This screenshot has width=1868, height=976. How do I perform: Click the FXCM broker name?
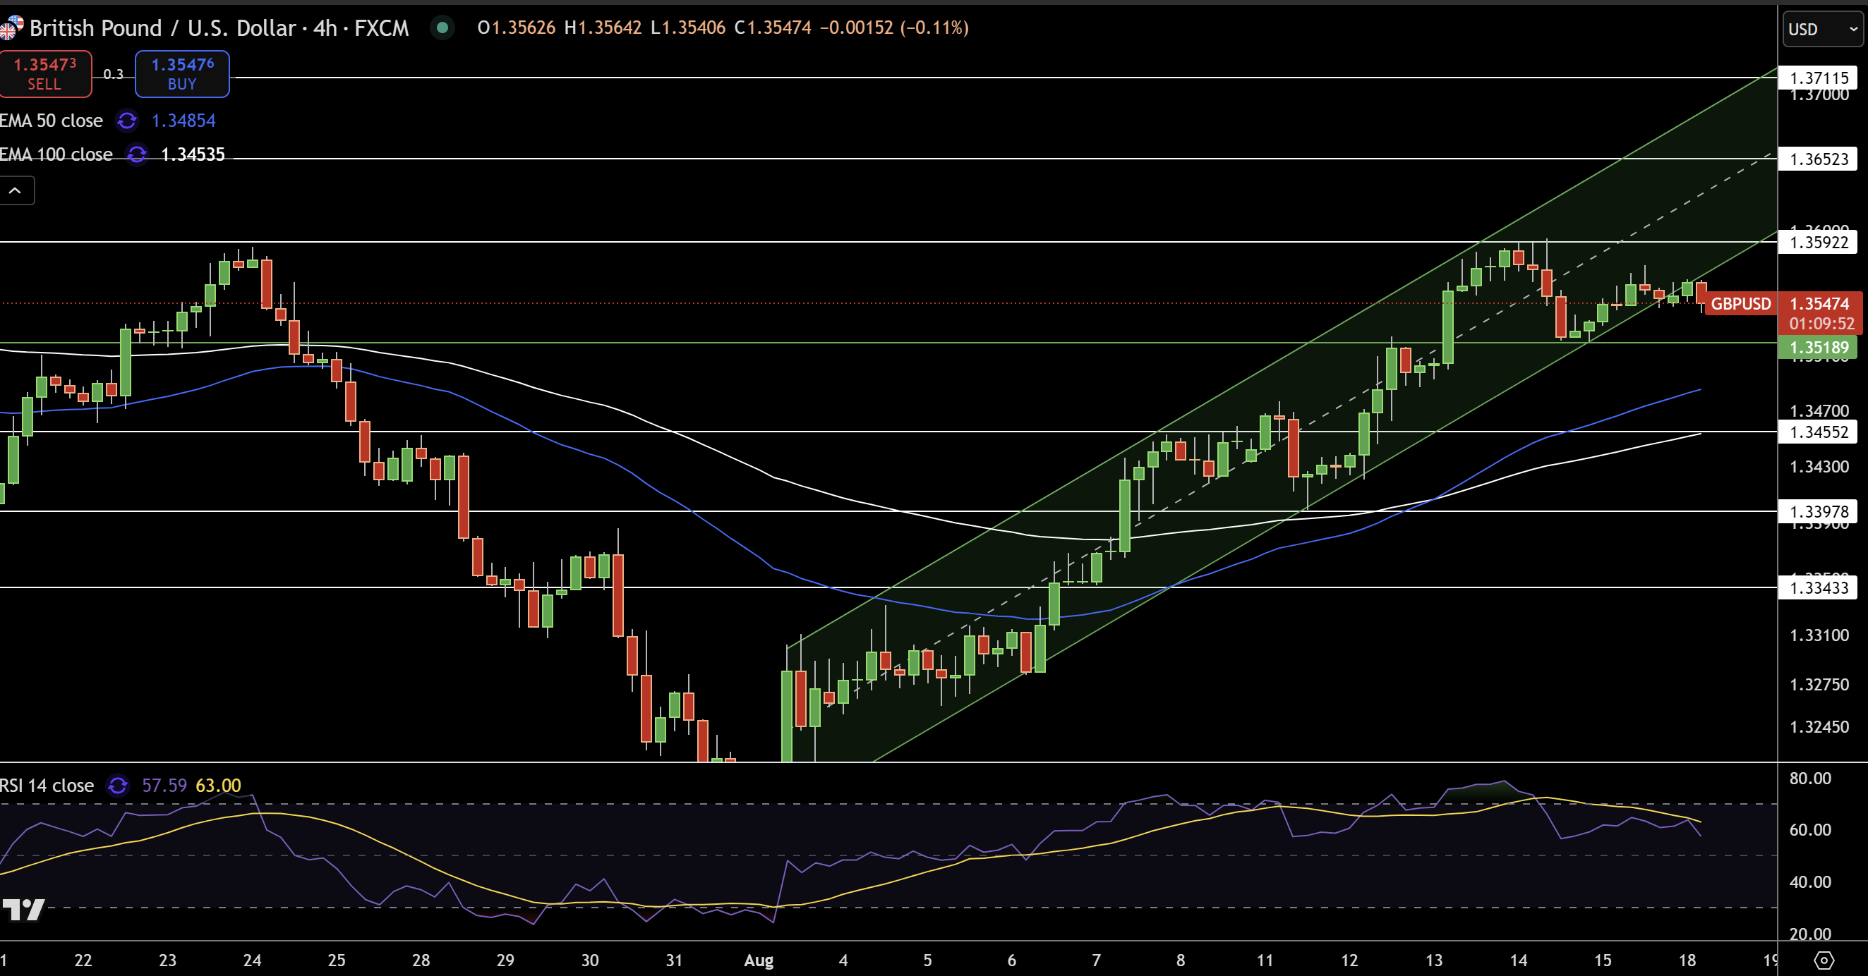pyautogui.click(x=381, y=28)
